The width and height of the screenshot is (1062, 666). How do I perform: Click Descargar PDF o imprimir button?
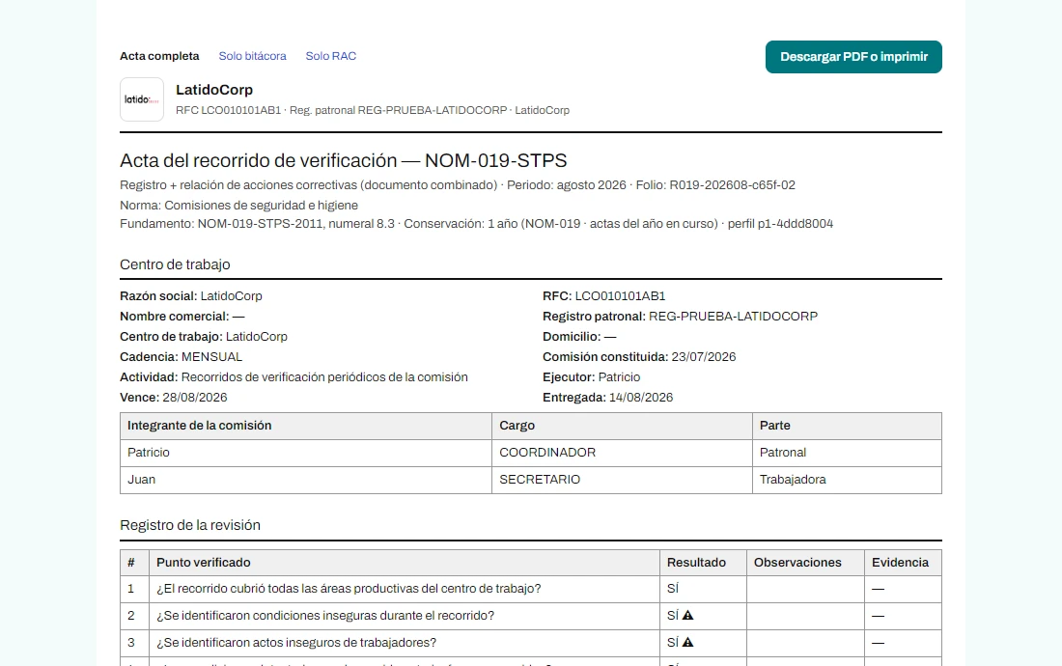tap(853, 57)
